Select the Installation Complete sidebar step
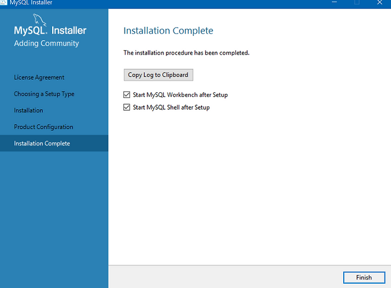Viewport: 391px width, 288px height. (54, 143)
